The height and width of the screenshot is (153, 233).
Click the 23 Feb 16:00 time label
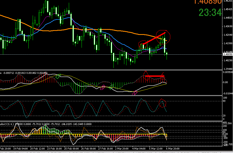pyautogui.click(x=54, y=148)
